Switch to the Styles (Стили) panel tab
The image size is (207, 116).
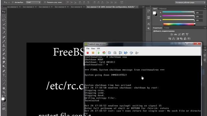click(167, 28)
